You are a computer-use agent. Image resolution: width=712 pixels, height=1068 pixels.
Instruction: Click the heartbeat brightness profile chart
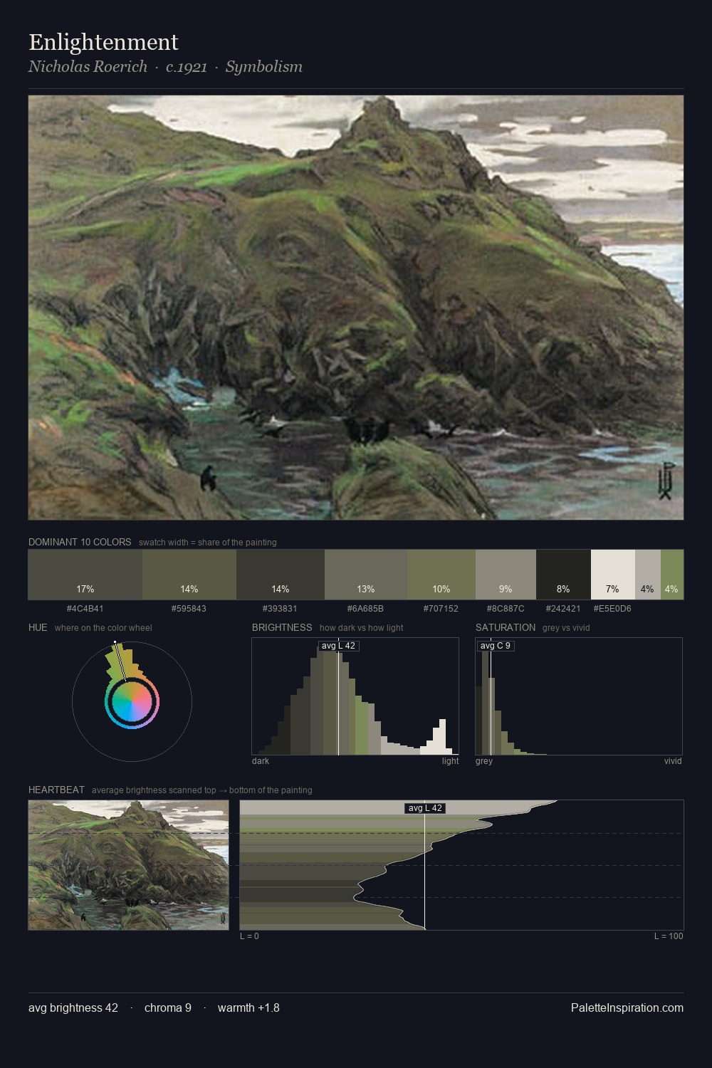tap(462, 865)
